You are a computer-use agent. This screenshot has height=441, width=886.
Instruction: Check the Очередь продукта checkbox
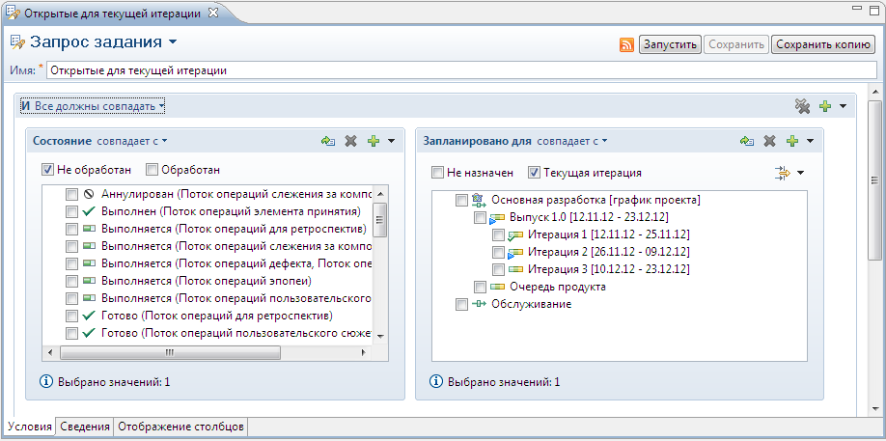pos(480,287)
